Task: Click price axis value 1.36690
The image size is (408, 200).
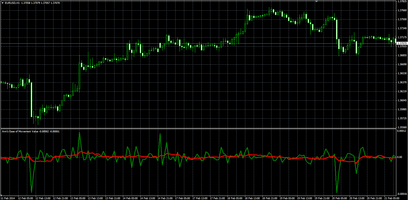Action: [x=402, y=64]
